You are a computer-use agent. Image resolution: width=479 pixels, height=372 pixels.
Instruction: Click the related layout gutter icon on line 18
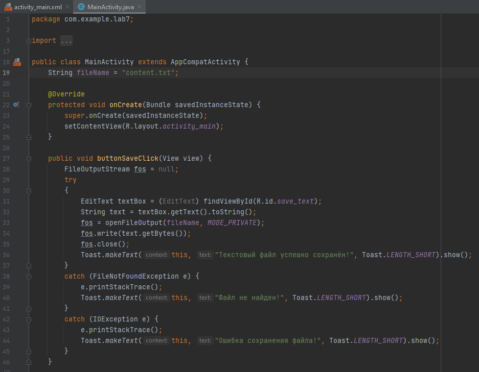(17, 61)
